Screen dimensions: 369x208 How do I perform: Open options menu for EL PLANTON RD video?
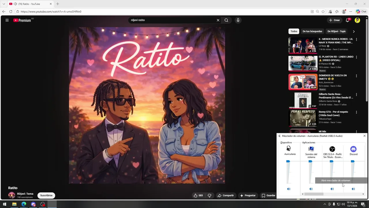pyautogui.click(x=356, y=57)
